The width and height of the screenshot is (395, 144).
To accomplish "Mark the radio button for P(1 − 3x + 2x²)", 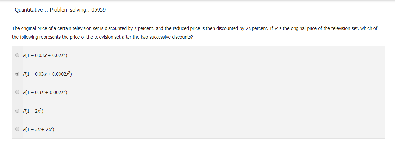I will tap(17, 129).
